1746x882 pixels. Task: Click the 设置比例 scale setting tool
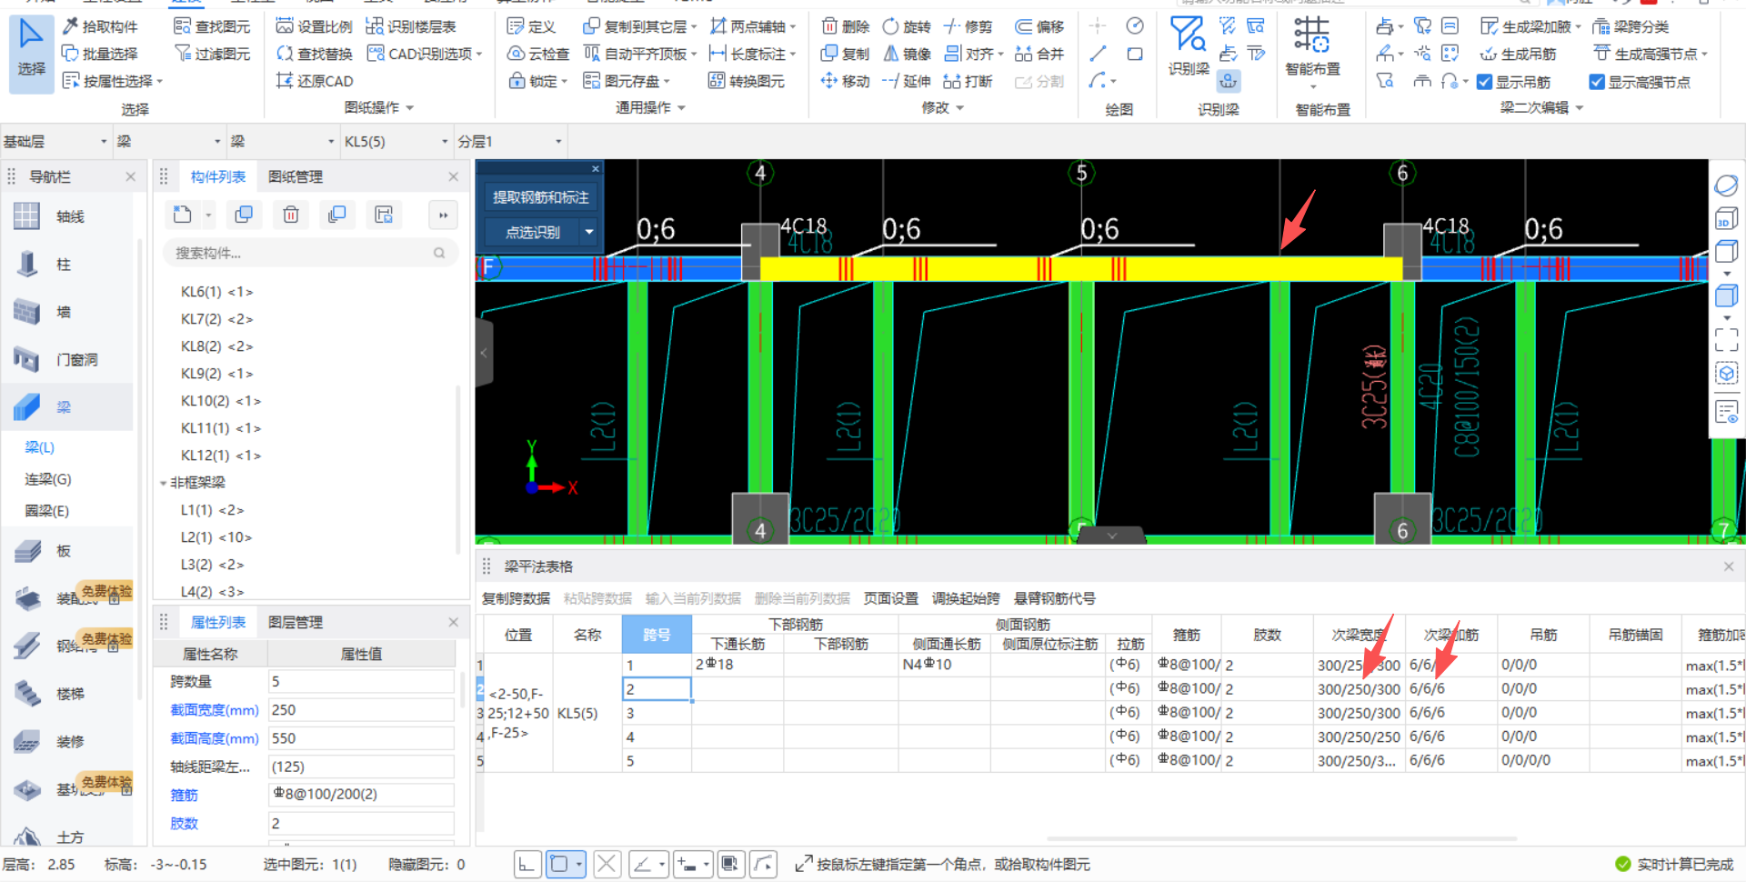[x=314, y=26]
